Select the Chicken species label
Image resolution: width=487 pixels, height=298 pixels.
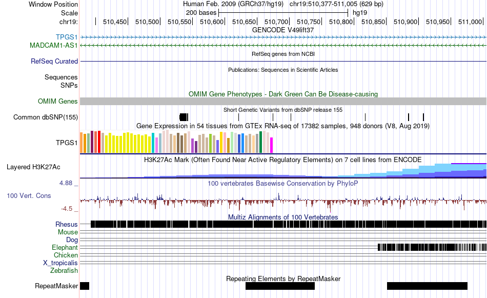click(x=66, y=255)
